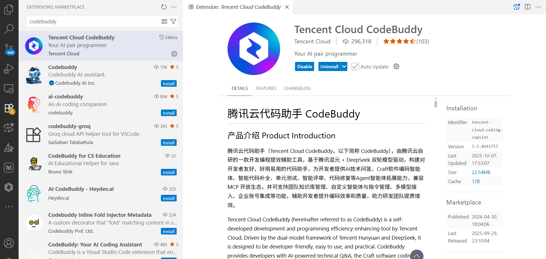
Task: Install AI CodeBuddy - Heydev.ai extension
Action: point(169,198)
